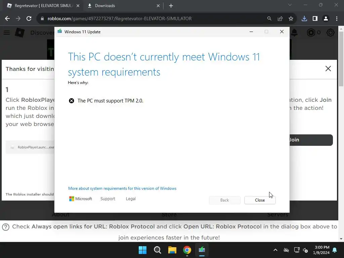Open Chrome downloads toolbar icon

tap(304, 19)
